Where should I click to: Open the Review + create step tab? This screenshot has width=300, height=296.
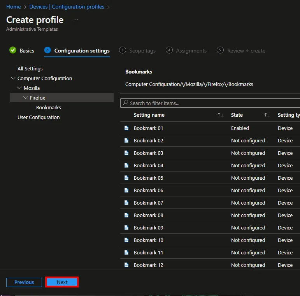(241, 51)
